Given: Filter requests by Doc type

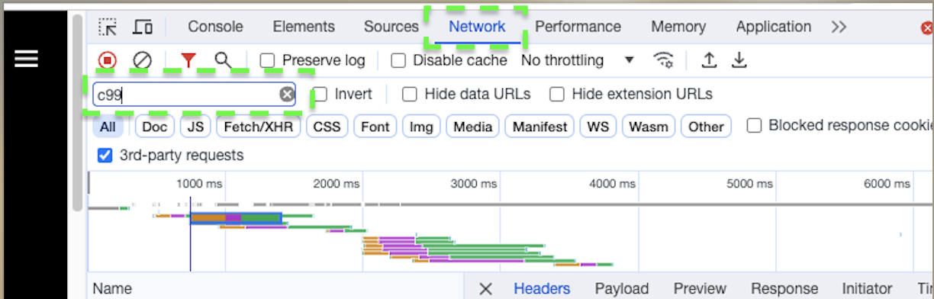Looking at the screenshot, I should click(154, 127).
